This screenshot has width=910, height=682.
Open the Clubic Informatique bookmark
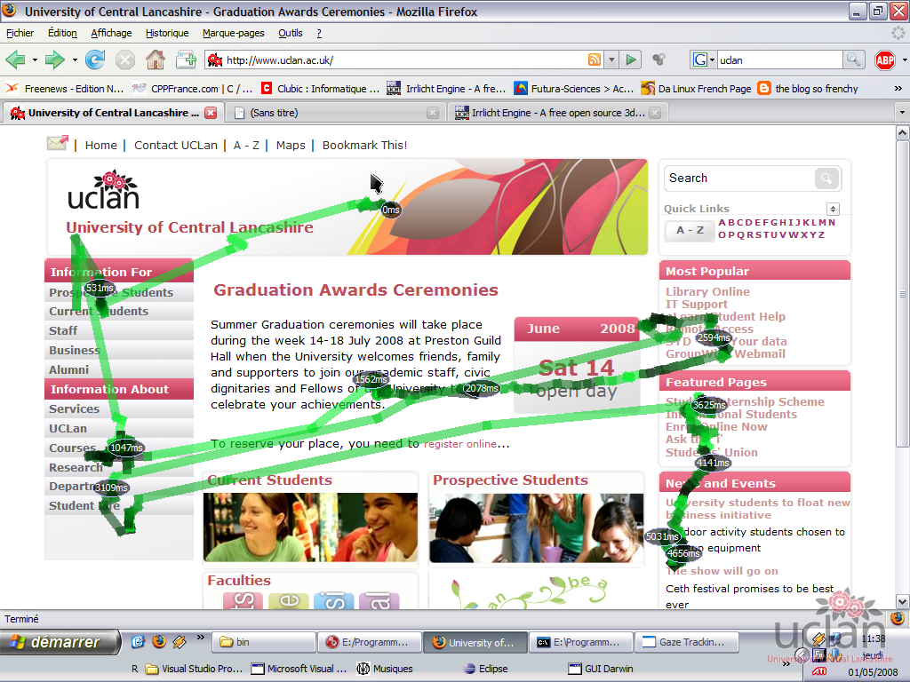pos(320,89)
